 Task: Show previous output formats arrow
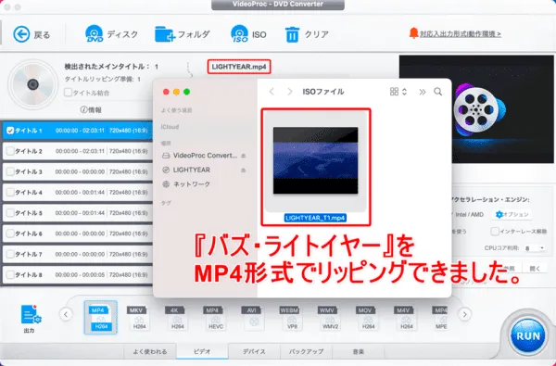pos(66,314)
